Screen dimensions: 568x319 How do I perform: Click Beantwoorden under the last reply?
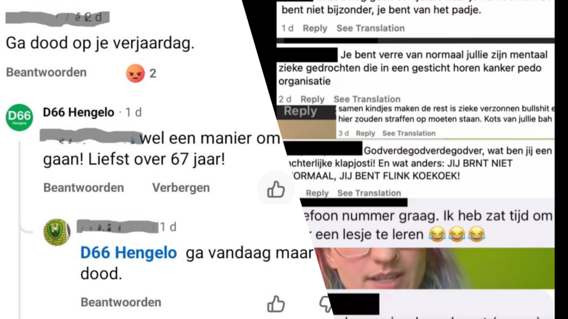(121, 302)
